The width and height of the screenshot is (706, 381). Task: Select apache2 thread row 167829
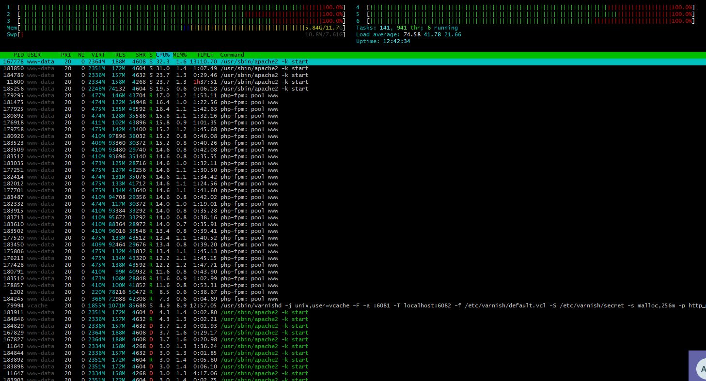[353, 333]
